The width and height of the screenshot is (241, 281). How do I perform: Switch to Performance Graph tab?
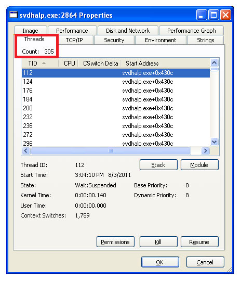pos(191,31)
